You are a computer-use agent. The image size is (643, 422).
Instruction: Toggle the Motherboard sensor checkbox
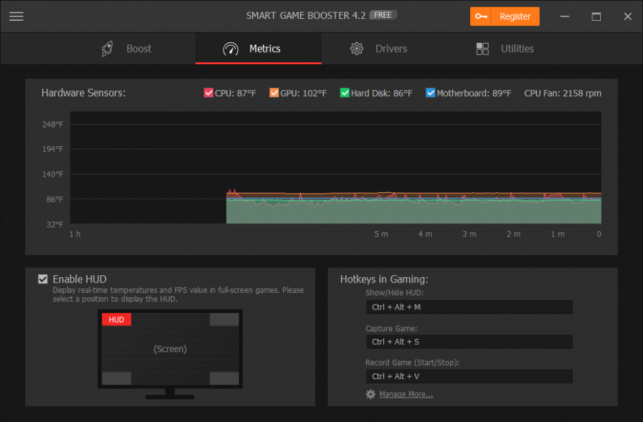pos(431,93)
